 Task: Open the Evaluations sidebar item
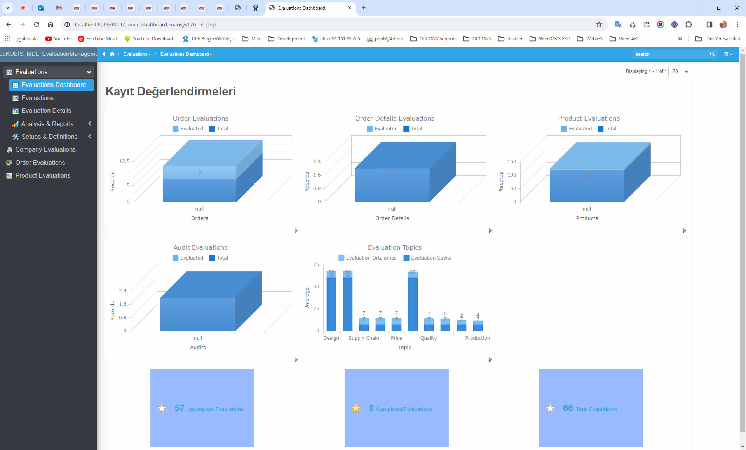[x=38, y=98]
